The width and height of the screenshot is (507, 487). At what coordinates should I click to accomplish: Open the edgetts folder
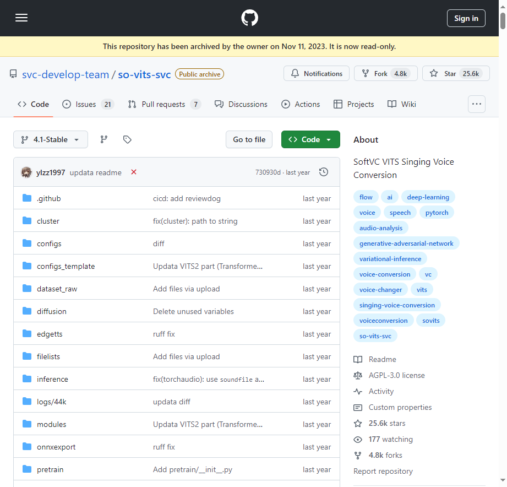pos(50,334)
